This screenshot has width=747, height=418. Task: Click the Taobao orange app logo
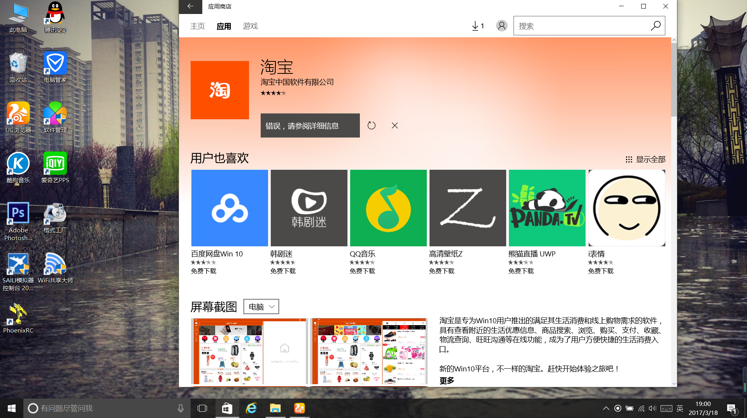pos(220,90)
